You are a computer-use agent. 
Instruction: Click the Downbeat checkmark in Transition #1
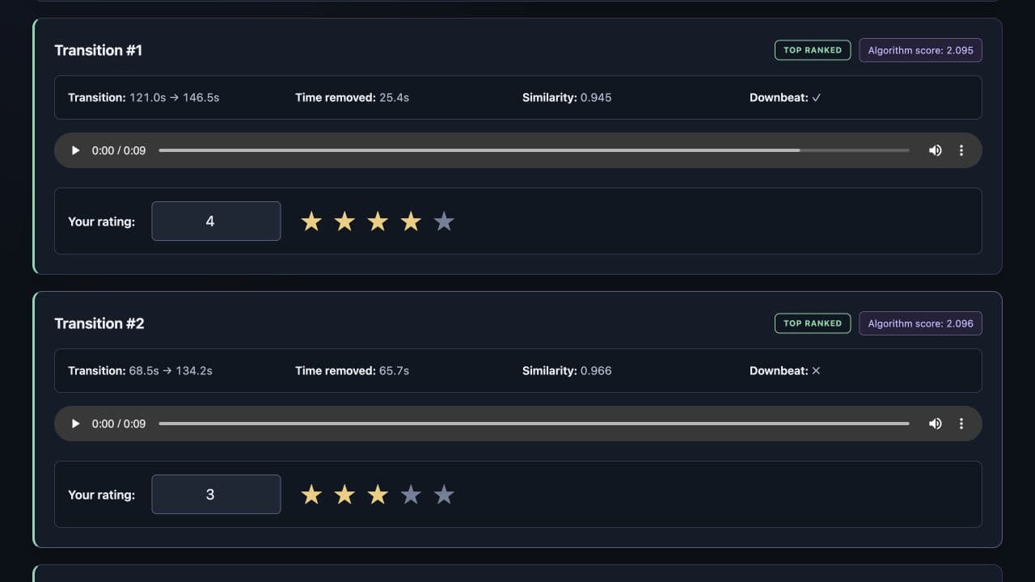817,97
